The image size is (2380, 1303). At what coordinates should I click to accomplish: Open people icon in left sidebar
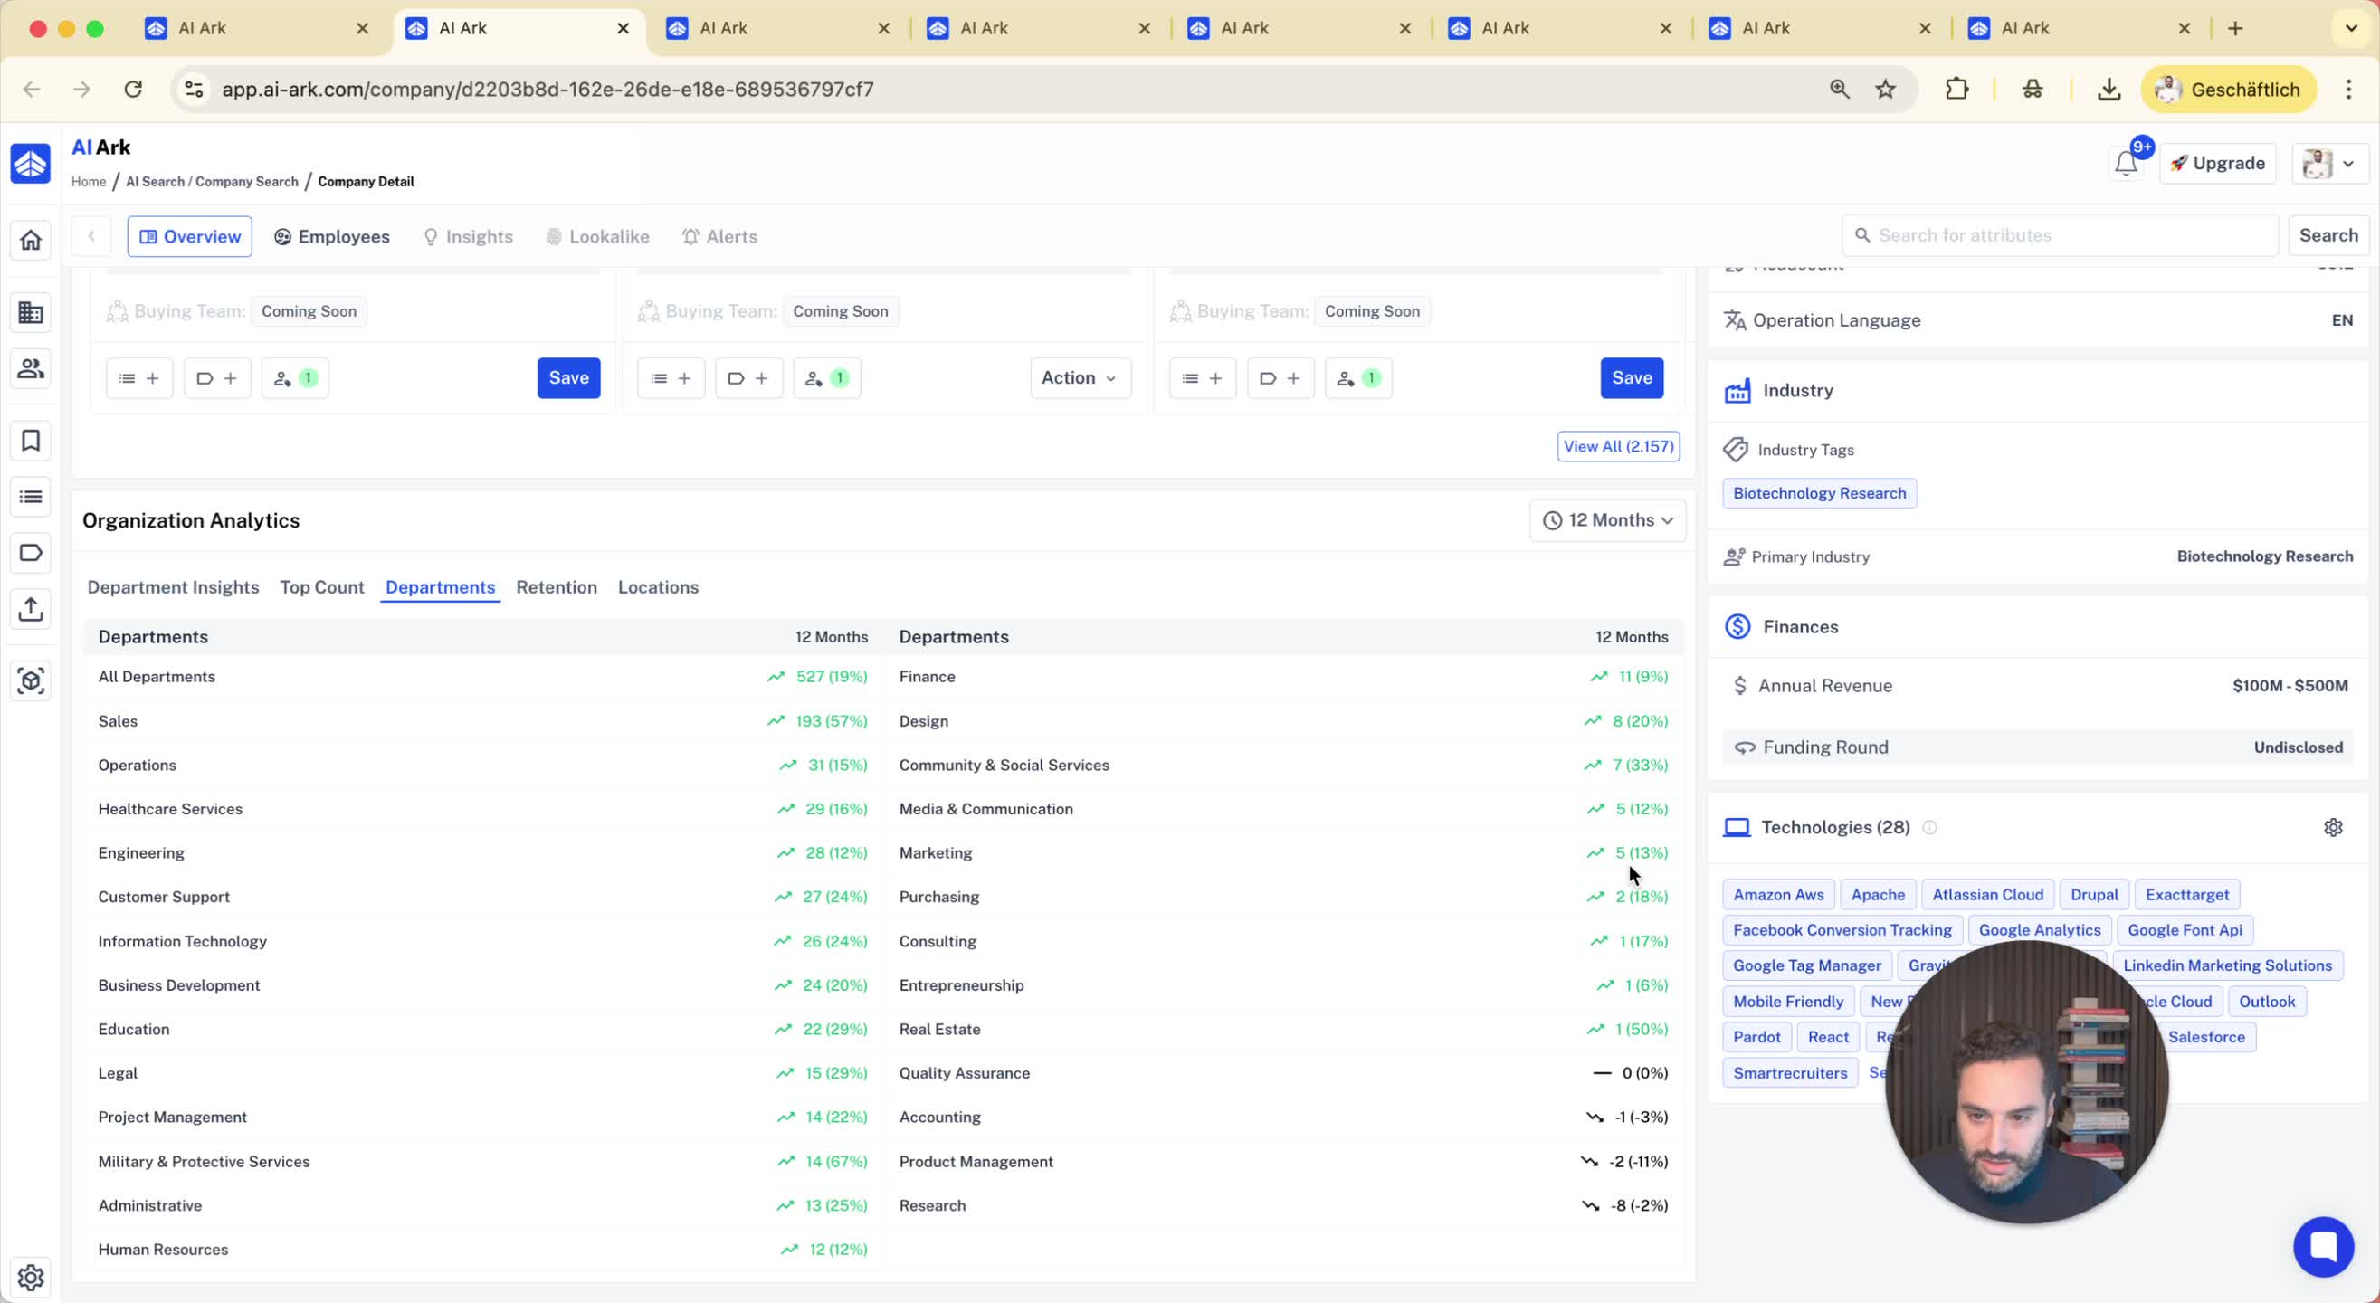tap(31, 368)
